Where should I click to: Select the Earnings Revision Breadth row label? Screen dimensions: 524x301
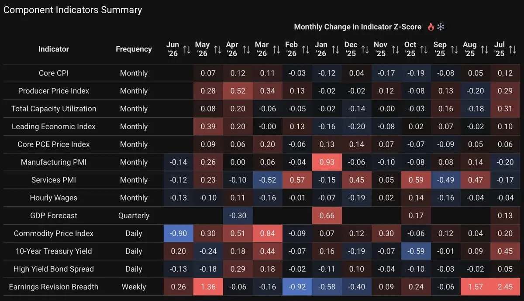tap(54, 287)
